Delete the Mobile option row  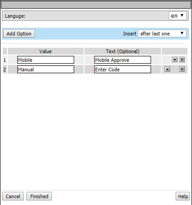point(182,60)
